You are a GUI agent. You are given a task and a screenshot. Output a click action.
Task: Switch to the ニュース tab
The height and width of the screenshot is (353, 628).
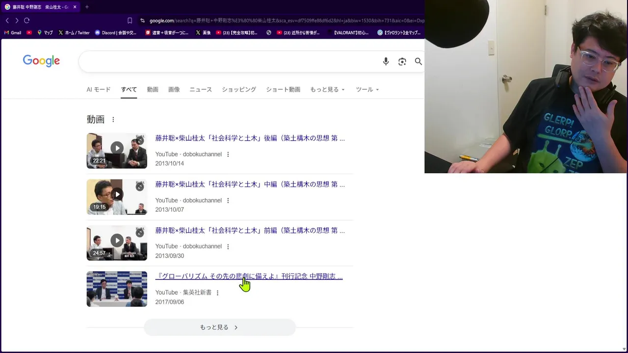[x=201, y=90]
